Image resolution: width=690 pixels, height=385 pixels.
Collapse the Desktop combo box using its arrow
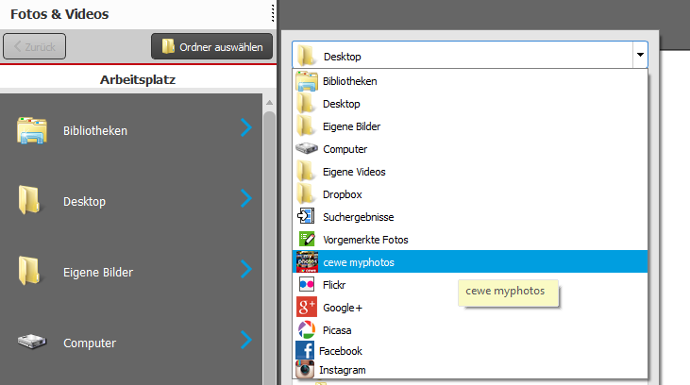pos(640,55)
